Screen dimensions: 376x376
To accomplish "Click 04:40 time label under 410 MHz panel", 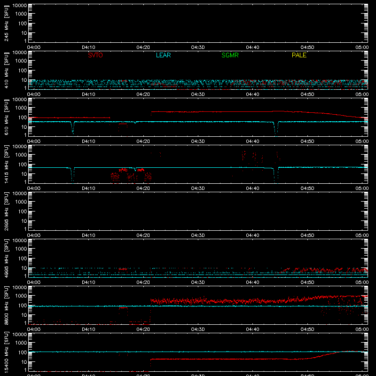I will [252, 94].
